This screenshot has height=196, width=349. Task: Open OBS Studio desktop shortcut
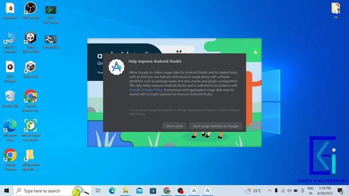tap(31, 11)
